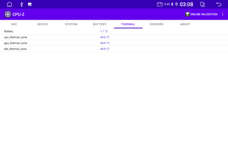Select the cpu_thermal_zone row label
228x142 pixels.
[x=16, y=37]
